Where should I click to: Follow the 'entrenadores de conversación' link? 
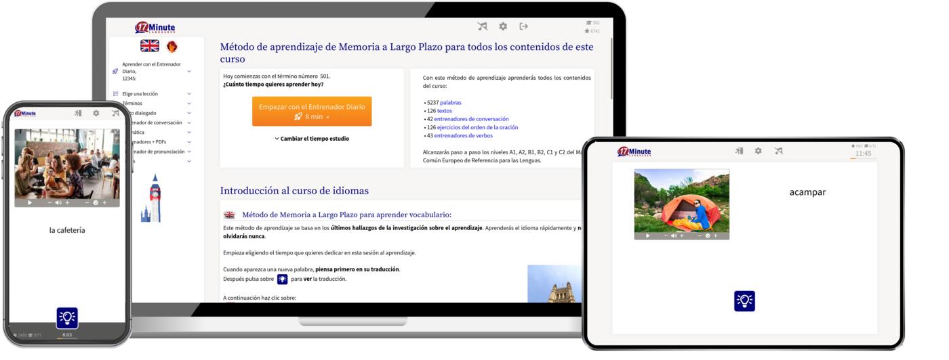(x=471, y=119)
